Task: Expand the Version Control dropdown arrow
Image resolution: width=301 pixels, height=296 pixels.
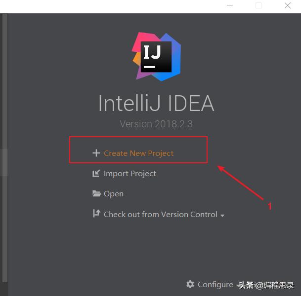Action: pyautogui.click(x=222, y=216)
